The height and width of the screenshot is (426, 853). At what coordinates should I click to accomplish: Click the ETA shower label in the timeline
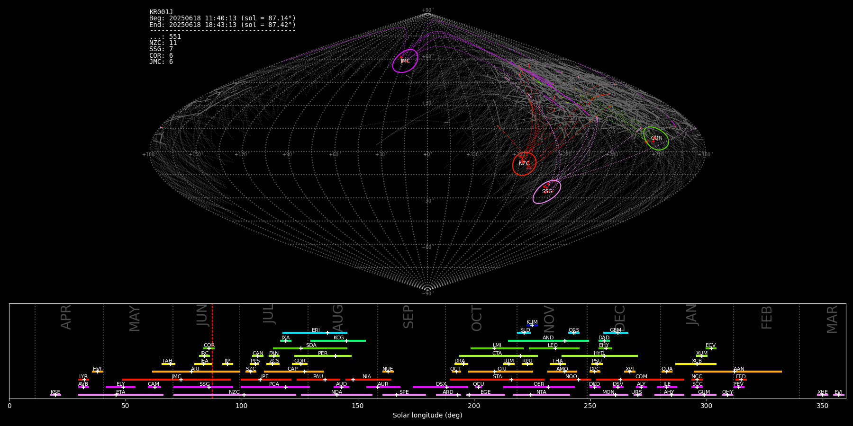coord(121,392)
